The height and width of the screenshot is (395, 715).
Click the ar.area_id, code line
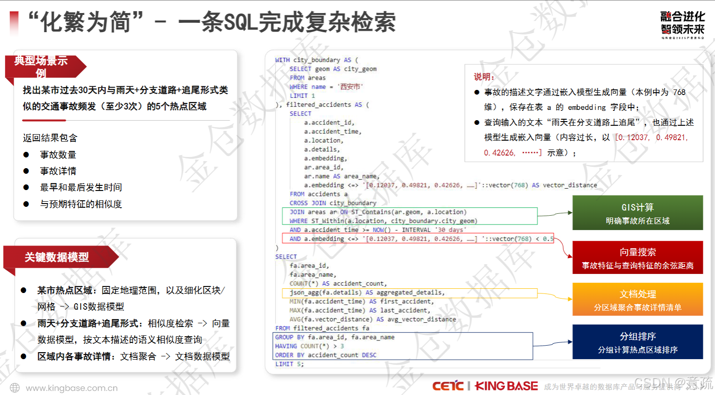click(x=324, y=167)
